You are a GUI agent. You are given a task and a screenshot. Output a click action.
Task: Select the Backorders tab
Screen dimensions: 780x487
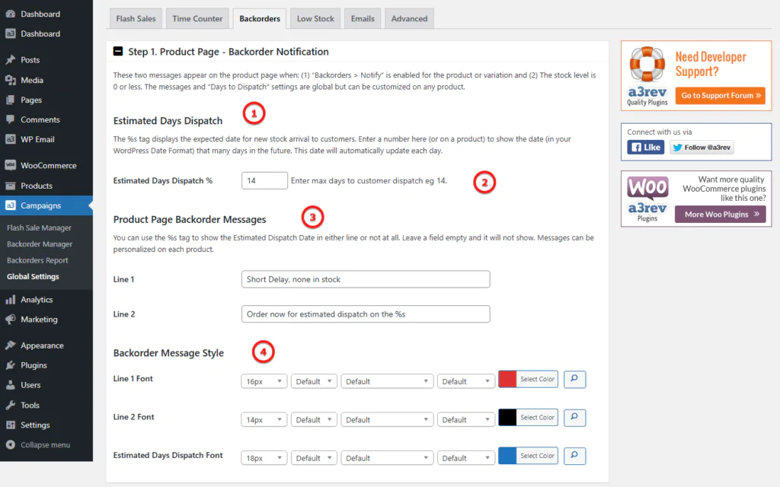260,18
